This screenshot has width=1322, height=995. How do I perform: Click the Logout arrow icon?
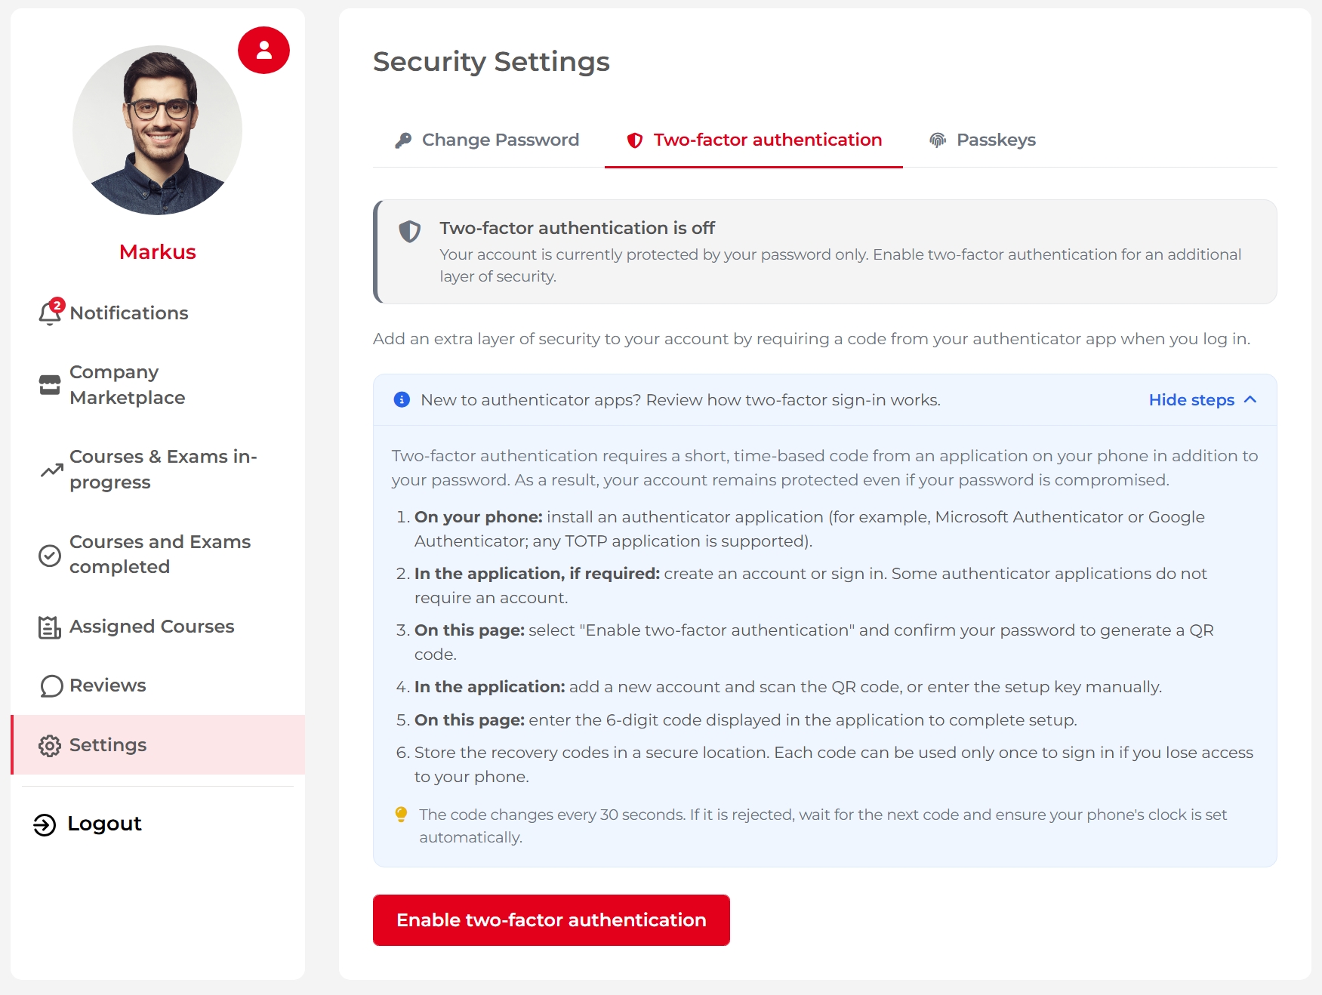click(45, 825)
